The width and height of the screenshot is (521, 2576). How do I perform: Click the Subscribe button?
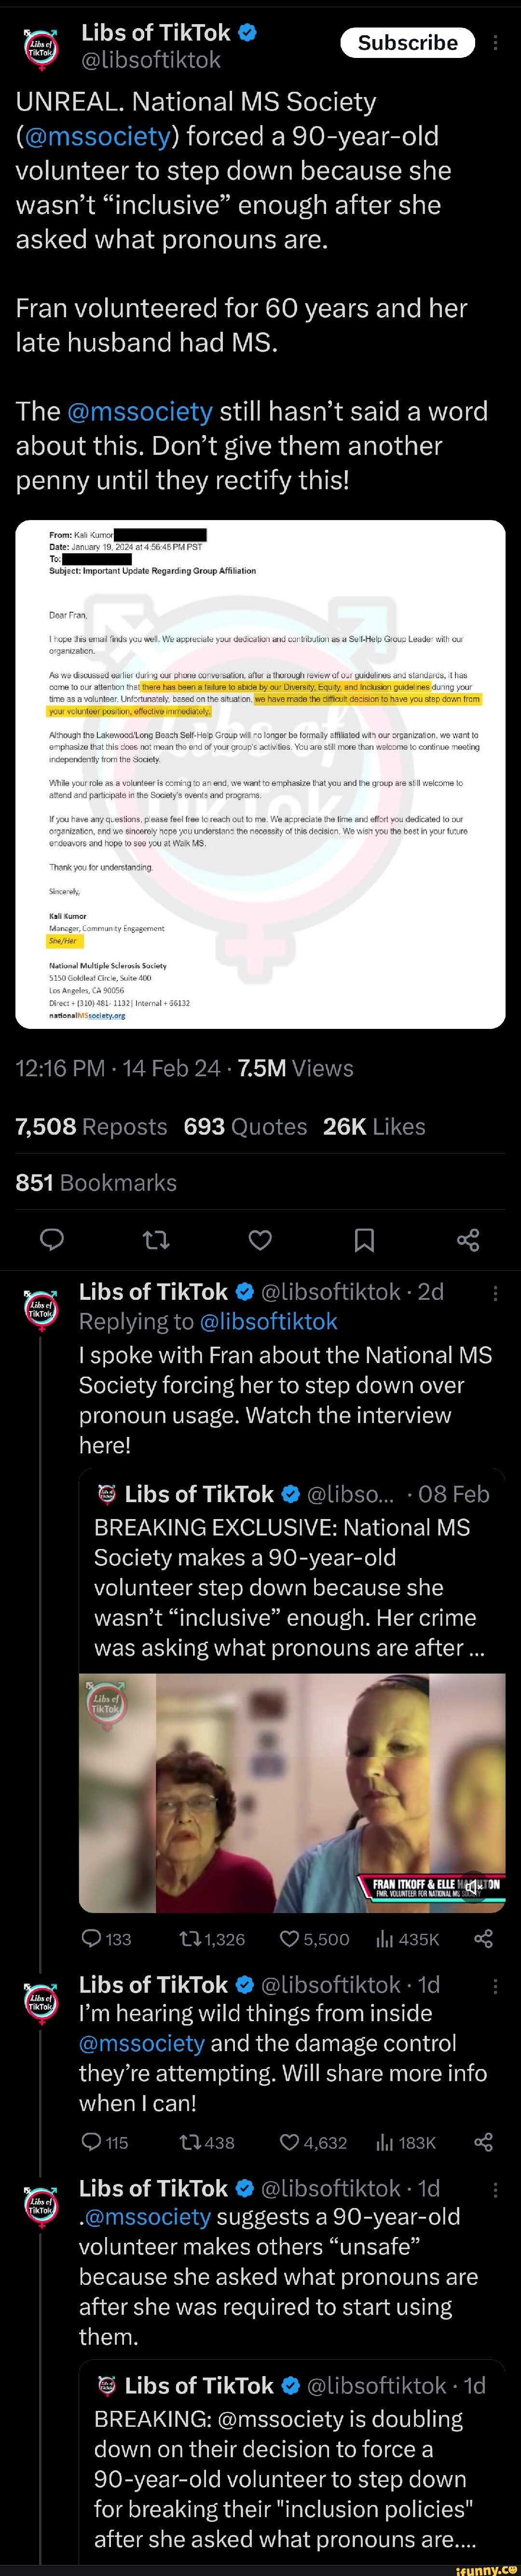[407, 43]
